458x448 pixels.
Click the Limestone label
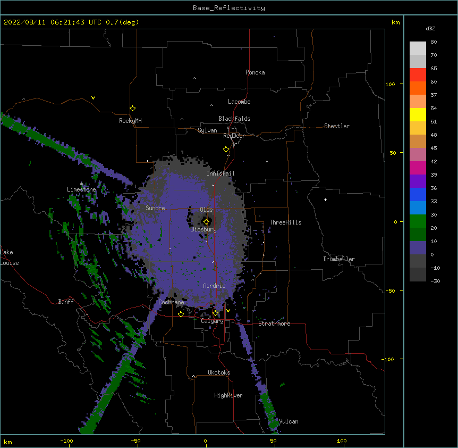tap(81, 189)
